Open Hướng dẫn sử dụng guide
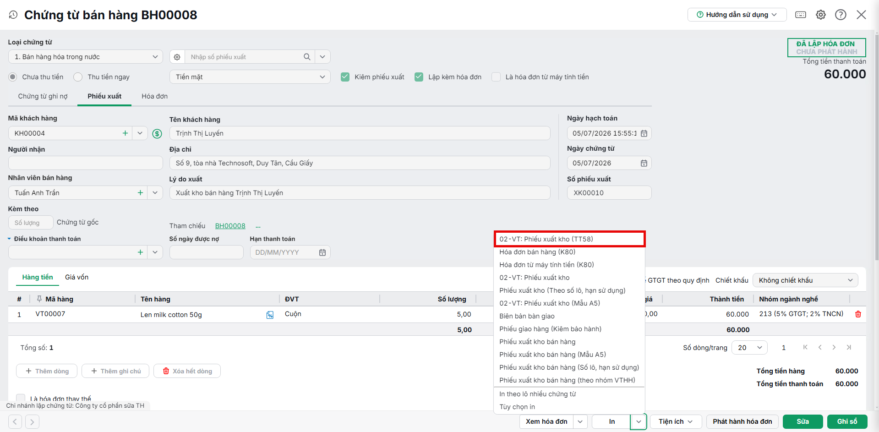Screen dimensions: 879x432 coord(737,15)
